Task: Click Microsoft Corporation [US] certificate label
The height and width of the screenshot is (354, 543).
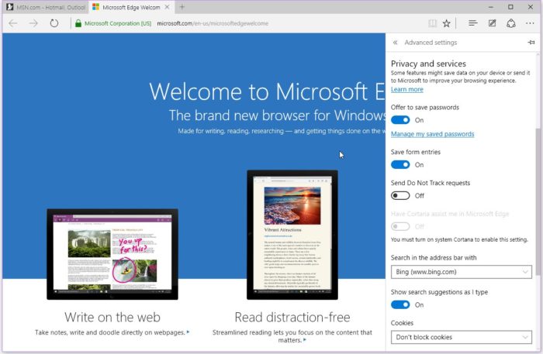Action: pos(118,23)
